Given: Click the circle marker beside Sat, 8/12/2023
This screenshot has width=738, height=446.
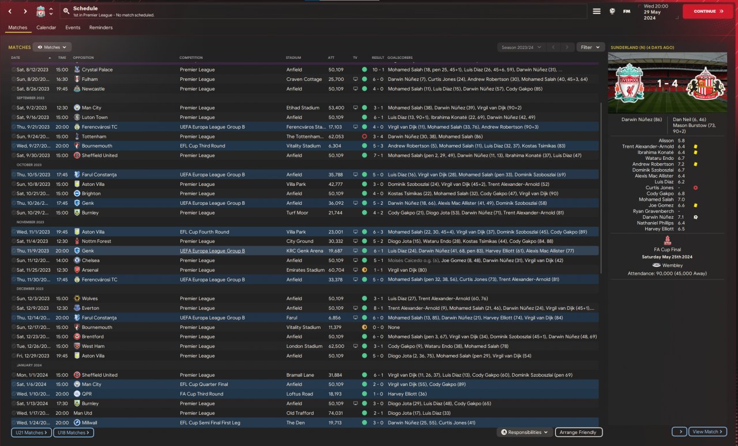Looking at the screenshot, I should pyautogui.click(x=13, y=70).
